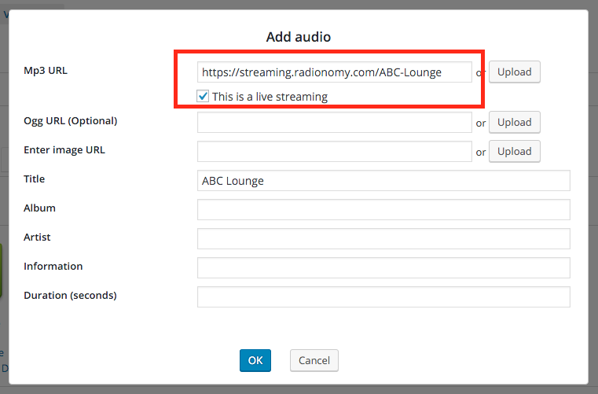Viewport: 598px width, 394px height.
Task: Click the image URL text box
Action: tap(334, 152)
